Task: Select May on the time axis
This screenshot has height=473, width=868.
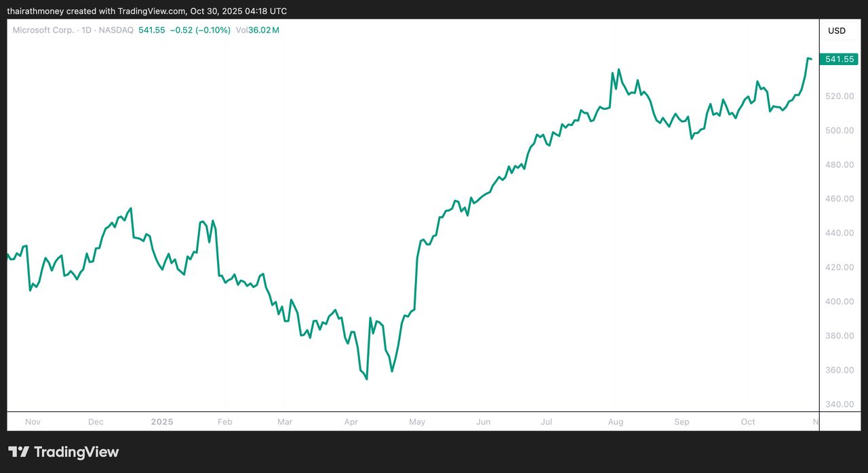Action: (417, 421)
